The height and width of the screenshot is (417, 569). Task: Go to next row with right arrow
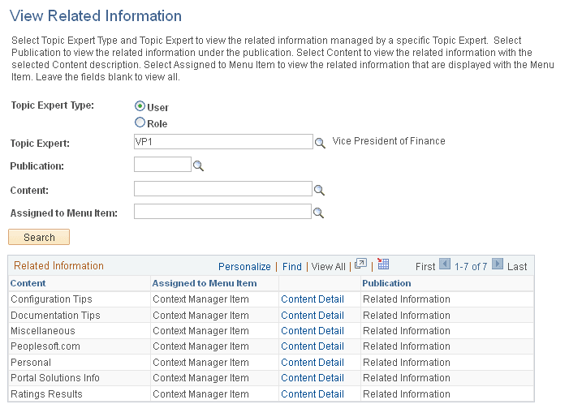[x=498, y=264]
